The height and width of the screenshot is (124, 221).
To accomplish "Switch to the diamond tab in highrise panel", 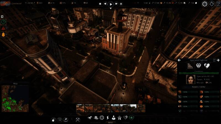I will pyautogui.click(x=199, y=66).
